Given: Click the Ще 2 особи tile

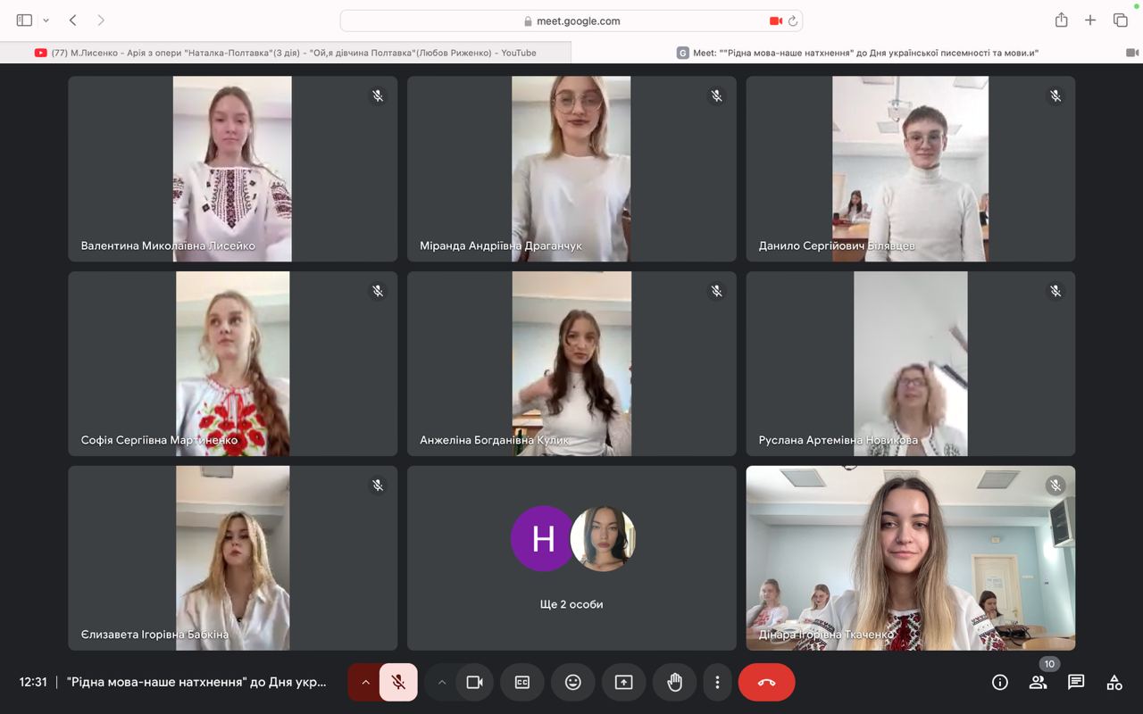Looking at the screenshot, I should 571,558.
